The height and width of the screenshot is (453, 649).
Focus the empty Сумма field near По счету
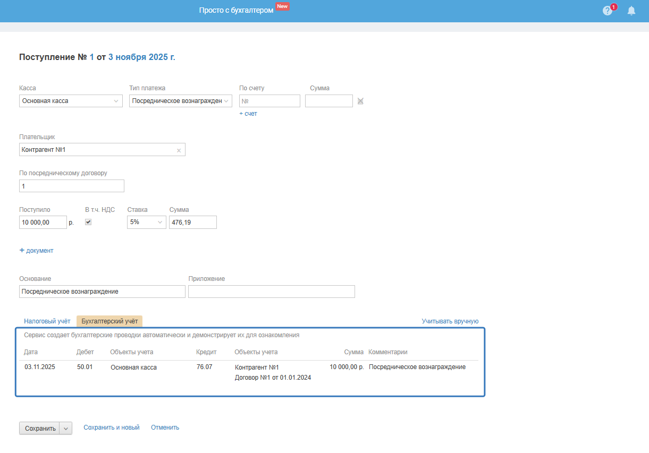[329, 101]
